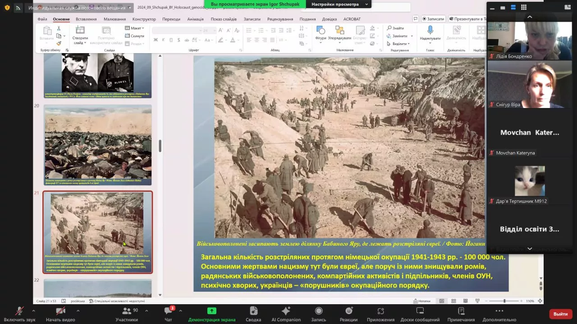Viewport: 577px width, 324px height.
Task: Click Скинути reset slide button
Action: (135, 36)
